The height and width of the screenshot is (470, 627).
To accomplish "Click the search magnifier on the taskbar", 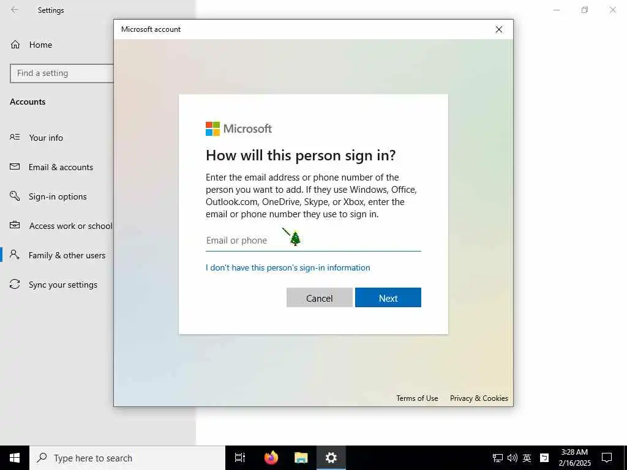I will [x=42, y=458].
